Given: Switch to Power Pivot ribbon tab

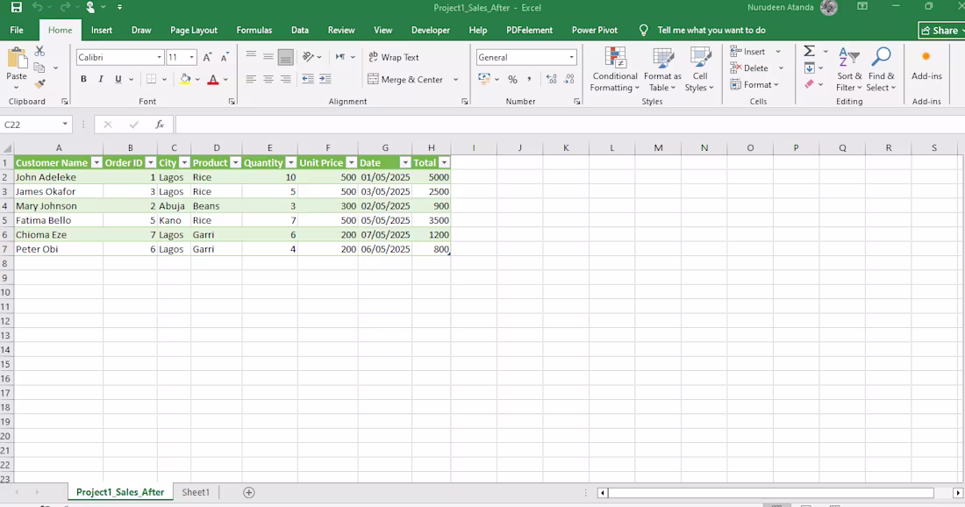Looking at the screenshot, I should (595, 30).
